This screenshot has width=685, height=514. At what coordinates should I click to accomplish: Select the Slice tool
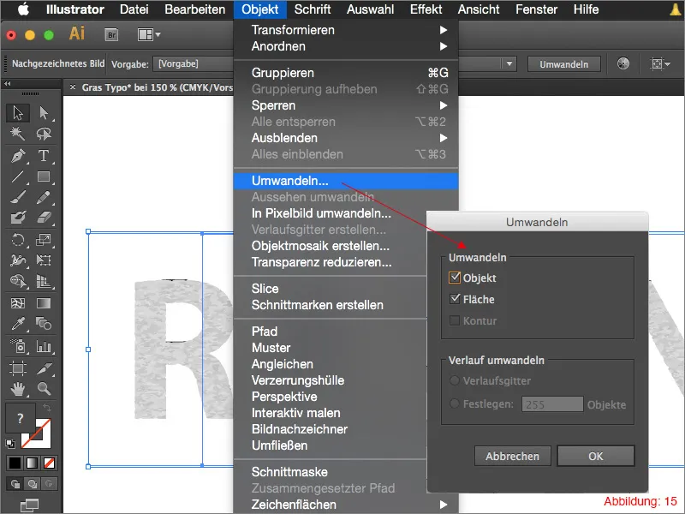pos(44,368)
